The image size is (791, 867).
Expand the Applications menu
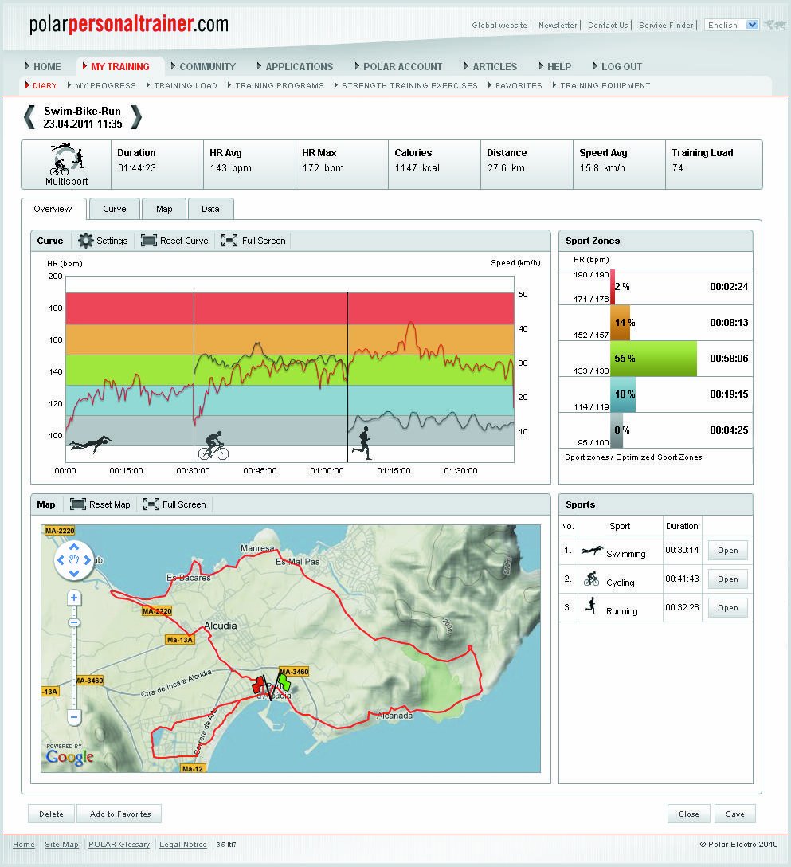tap(299, 67)
